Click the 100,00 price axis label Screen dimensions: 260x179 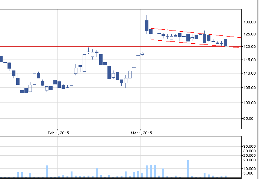point(250,103)
